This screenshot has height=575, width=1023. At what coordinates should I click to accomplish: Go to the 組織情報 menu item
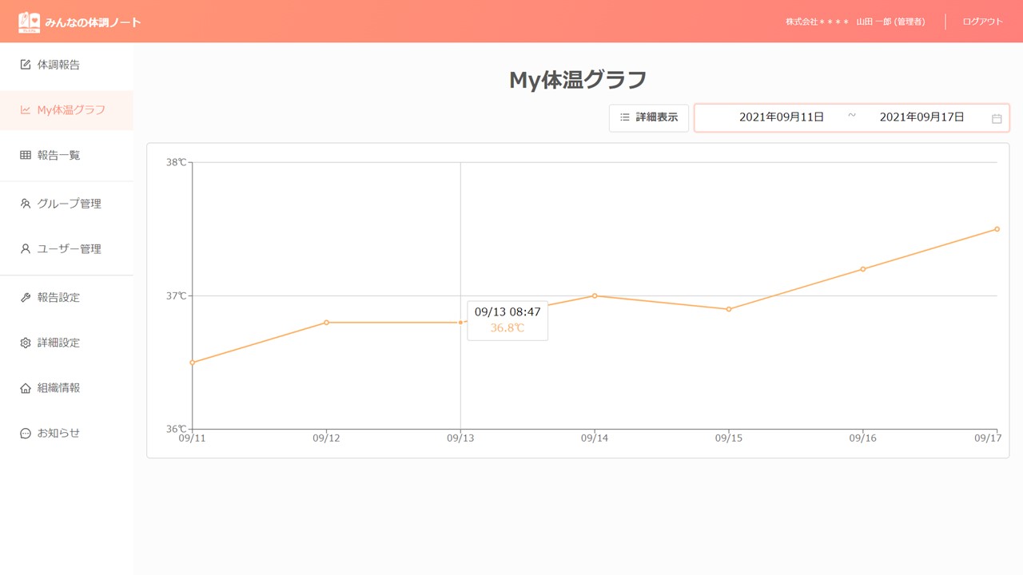pos(58,388)
